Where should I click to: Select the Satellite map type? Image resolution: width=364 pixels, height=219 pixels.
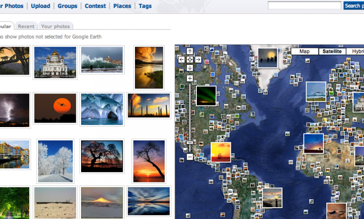click(331, 51)
